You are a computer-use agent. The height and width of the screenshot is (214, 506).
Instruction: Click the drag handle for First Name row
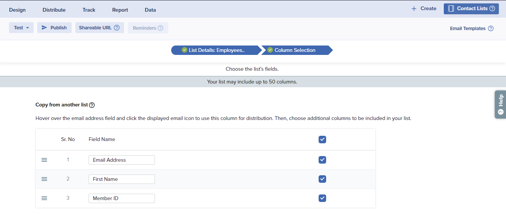[x=44, y=179]
